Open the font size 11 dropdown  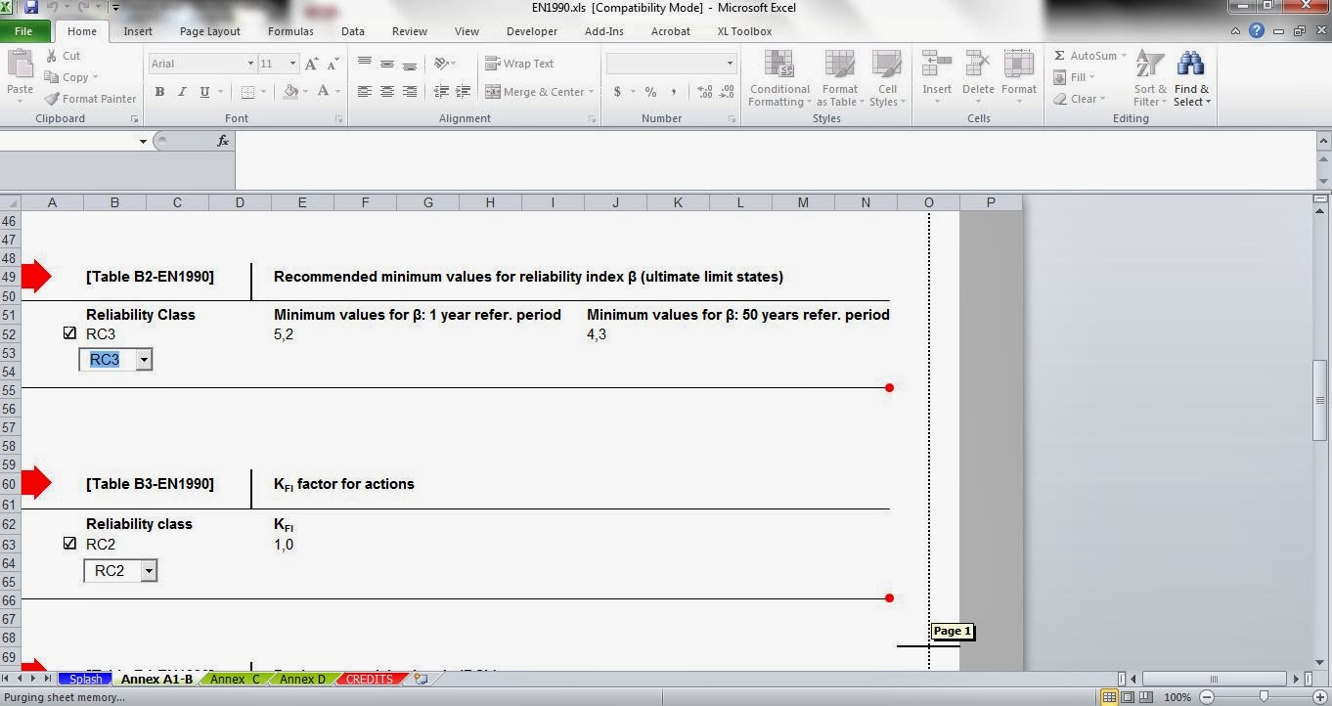click(292, 64)
